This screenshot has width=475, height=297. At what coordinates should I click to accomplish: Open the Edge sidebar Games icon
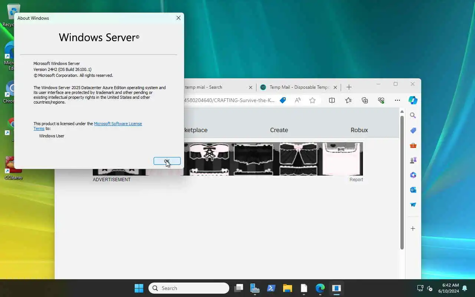[413, 160]
